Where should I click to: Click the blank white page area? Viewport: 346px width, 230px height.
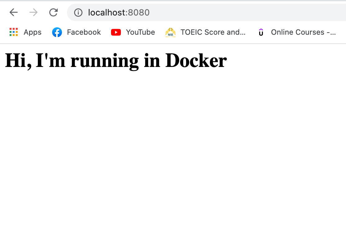[x=173, y=149]
